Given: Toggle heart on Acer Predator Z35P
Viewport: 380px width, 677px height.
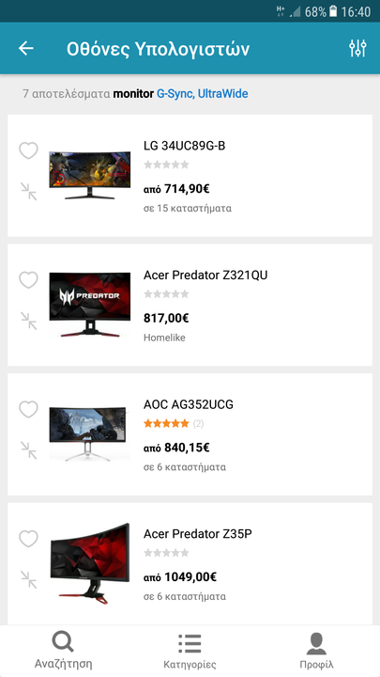Looking at the screenshot, I should pos(28,539).
